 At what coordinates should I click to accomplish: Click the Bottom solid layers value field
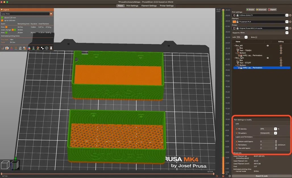(x=267, y=141)
